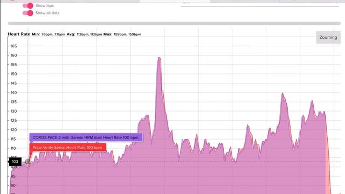Click the gray horizontal range bar above chart

tap(174, 23)
